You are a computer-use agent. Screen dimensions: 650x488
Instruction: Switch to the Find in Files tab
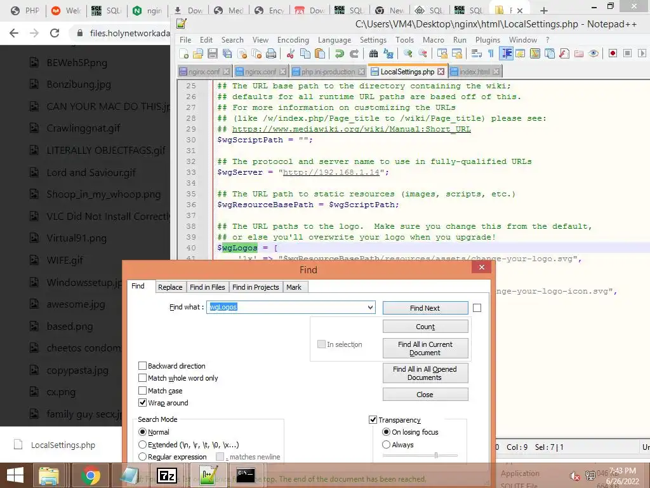pos(208,287)
